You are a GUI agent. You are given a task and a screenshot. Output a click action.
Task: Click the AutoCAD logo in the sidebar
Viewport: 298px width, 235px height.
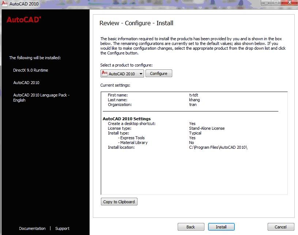pyautogui.click(x=24, y=20)
